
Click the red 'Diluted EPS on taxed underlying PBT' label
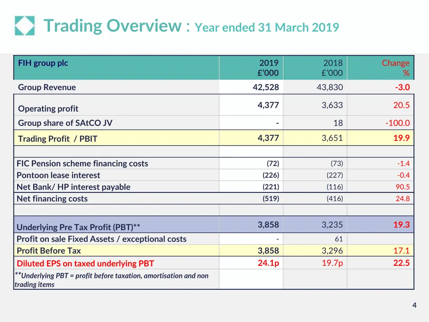pos(85,264)
